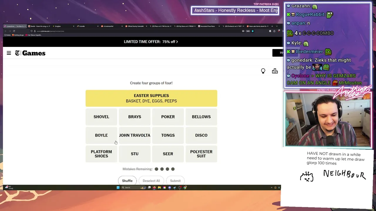Click RogueRabbit's name in chat

(310, 14)
